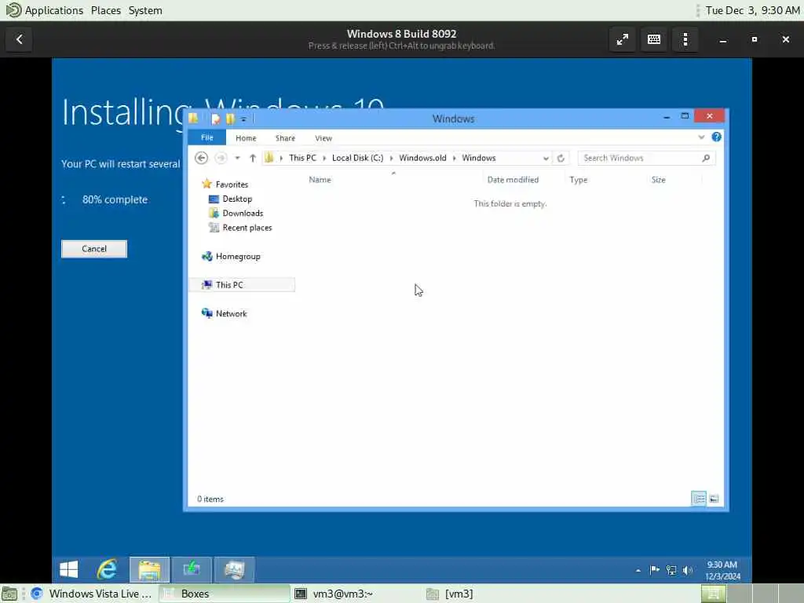Image resolution: width=804 pixels, height=603 pixels.
Task: Click This PC in address breadcrumb
Action: (x=302, y=158)
